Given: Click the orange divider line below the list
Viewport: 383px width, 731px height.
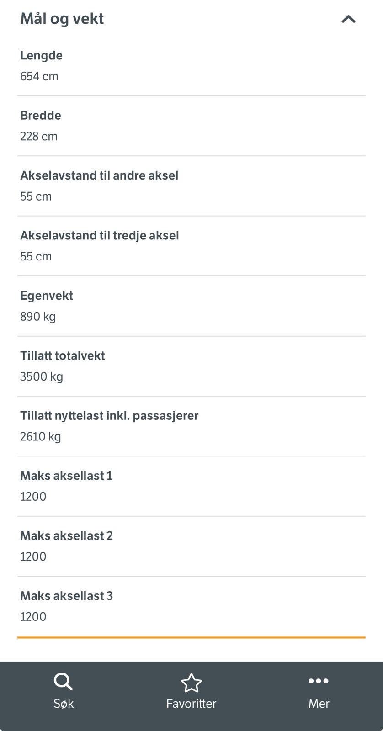Looking at the screenshot, I should point(191,637).
